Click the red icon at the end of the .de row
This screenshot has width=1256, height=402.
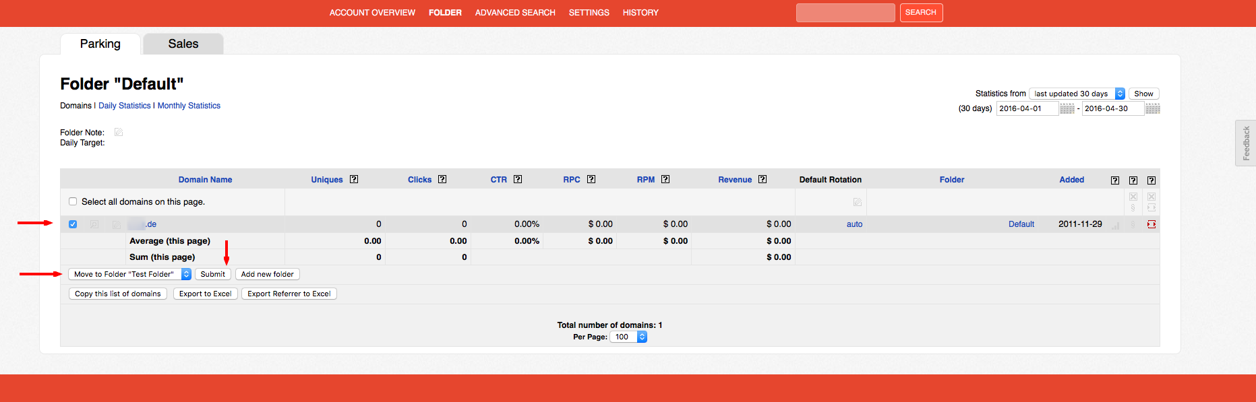click(1152, 224)
